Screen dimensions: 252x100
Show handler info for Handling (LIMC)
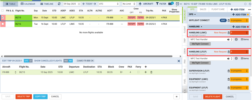point(236,39)
